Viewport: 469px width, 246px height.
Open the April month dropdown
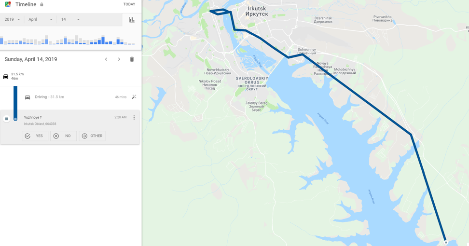tap(41, 19)
